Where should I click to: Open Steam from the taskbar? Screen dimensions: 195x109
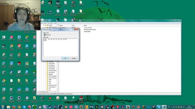coord(50,107)
